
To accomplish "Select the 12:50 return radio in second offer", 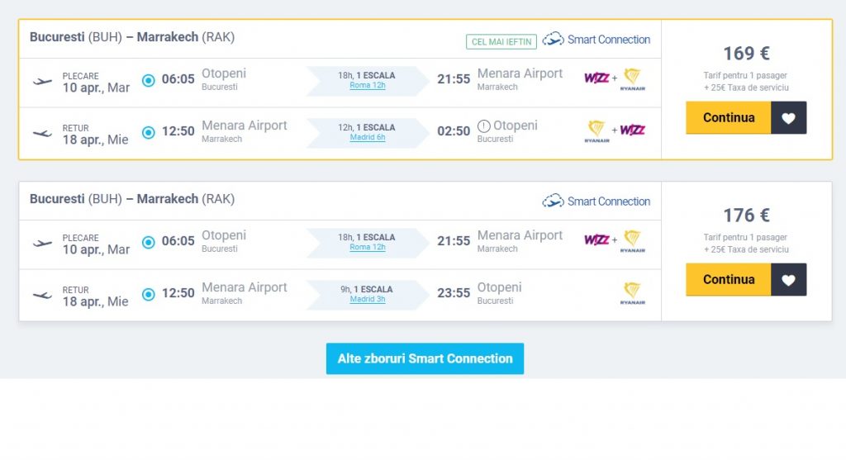I will point(149,294).
